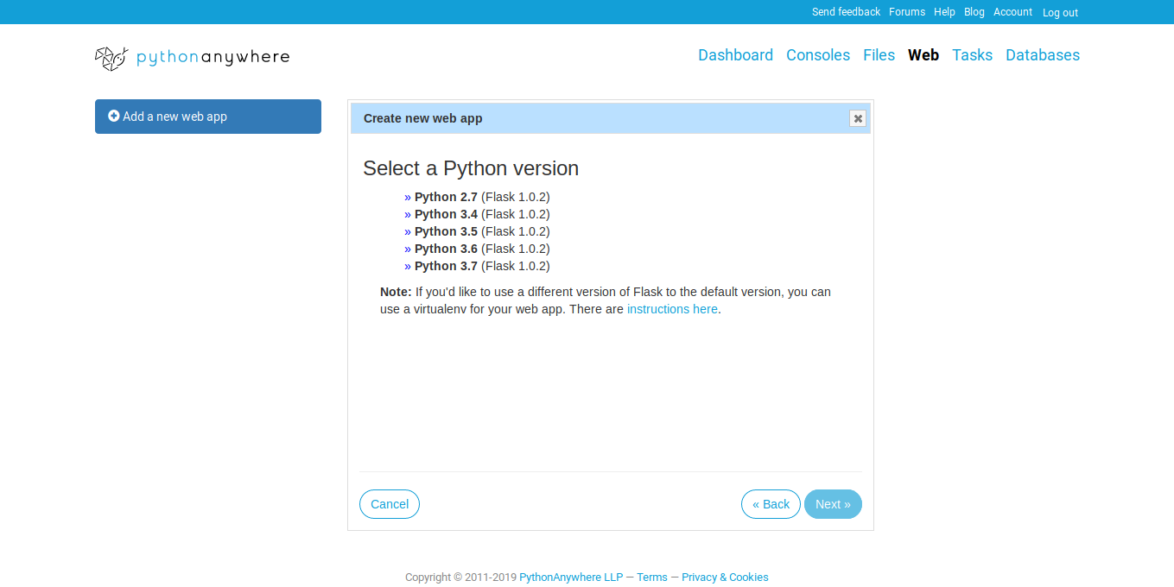Click the PythonAnywhere logo
Screen dimensions: 1174x587
pos(192,58)
